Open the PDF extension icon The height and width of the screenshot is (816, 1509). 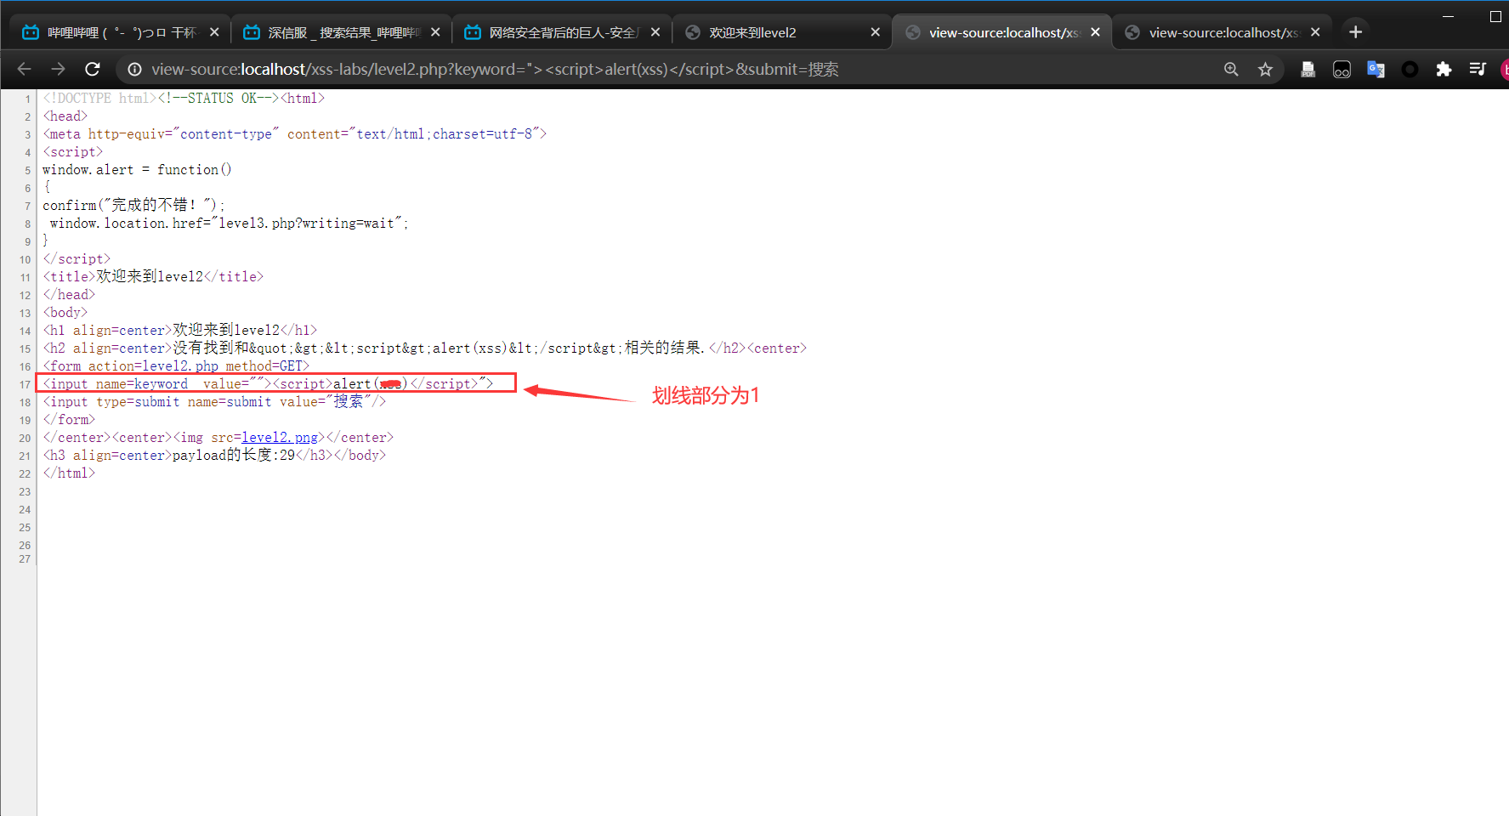pos(1308,69)
